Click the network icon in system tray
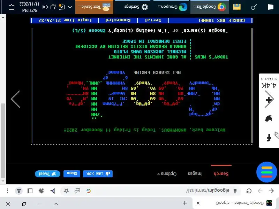This screenshot has height=209, width=279. coord(53,7)
